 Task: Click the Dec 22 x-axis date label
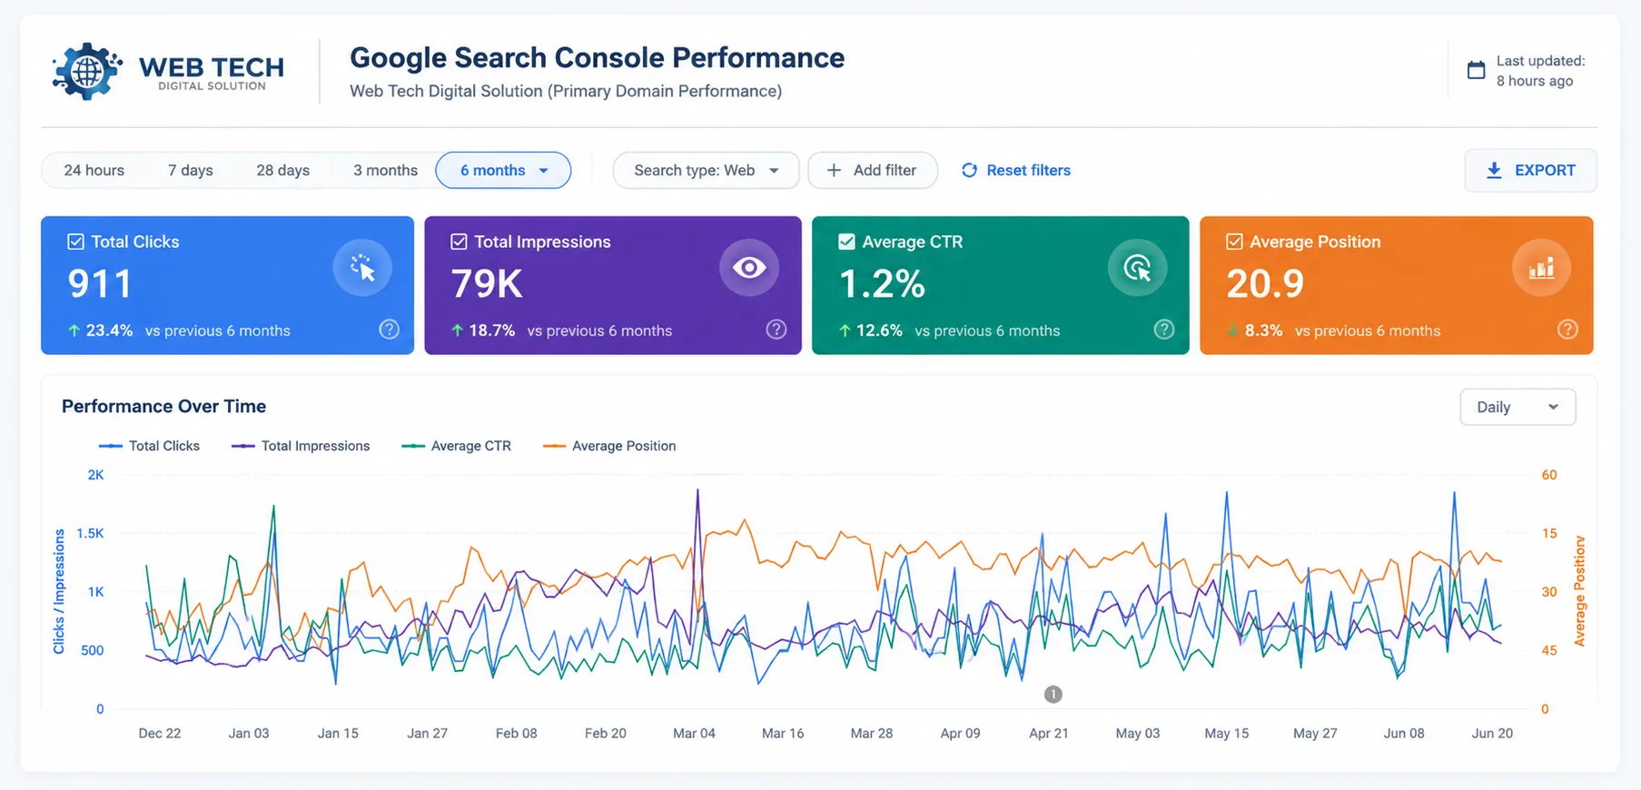pyautogui.click(x=160, y=733)
